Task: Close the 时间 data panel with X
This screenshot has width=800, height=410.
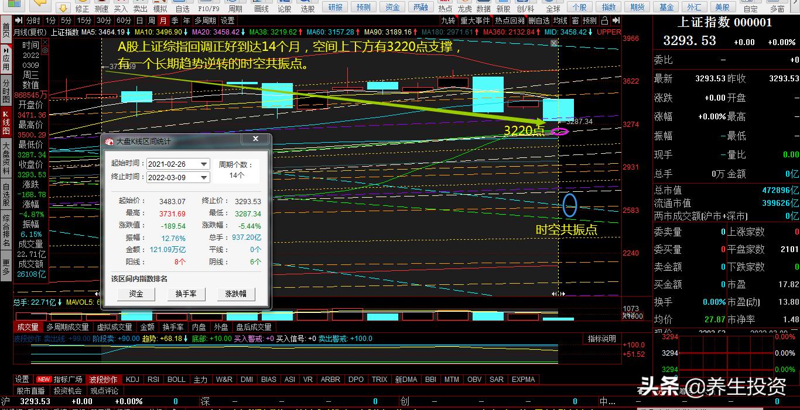Action: point(46,43)
